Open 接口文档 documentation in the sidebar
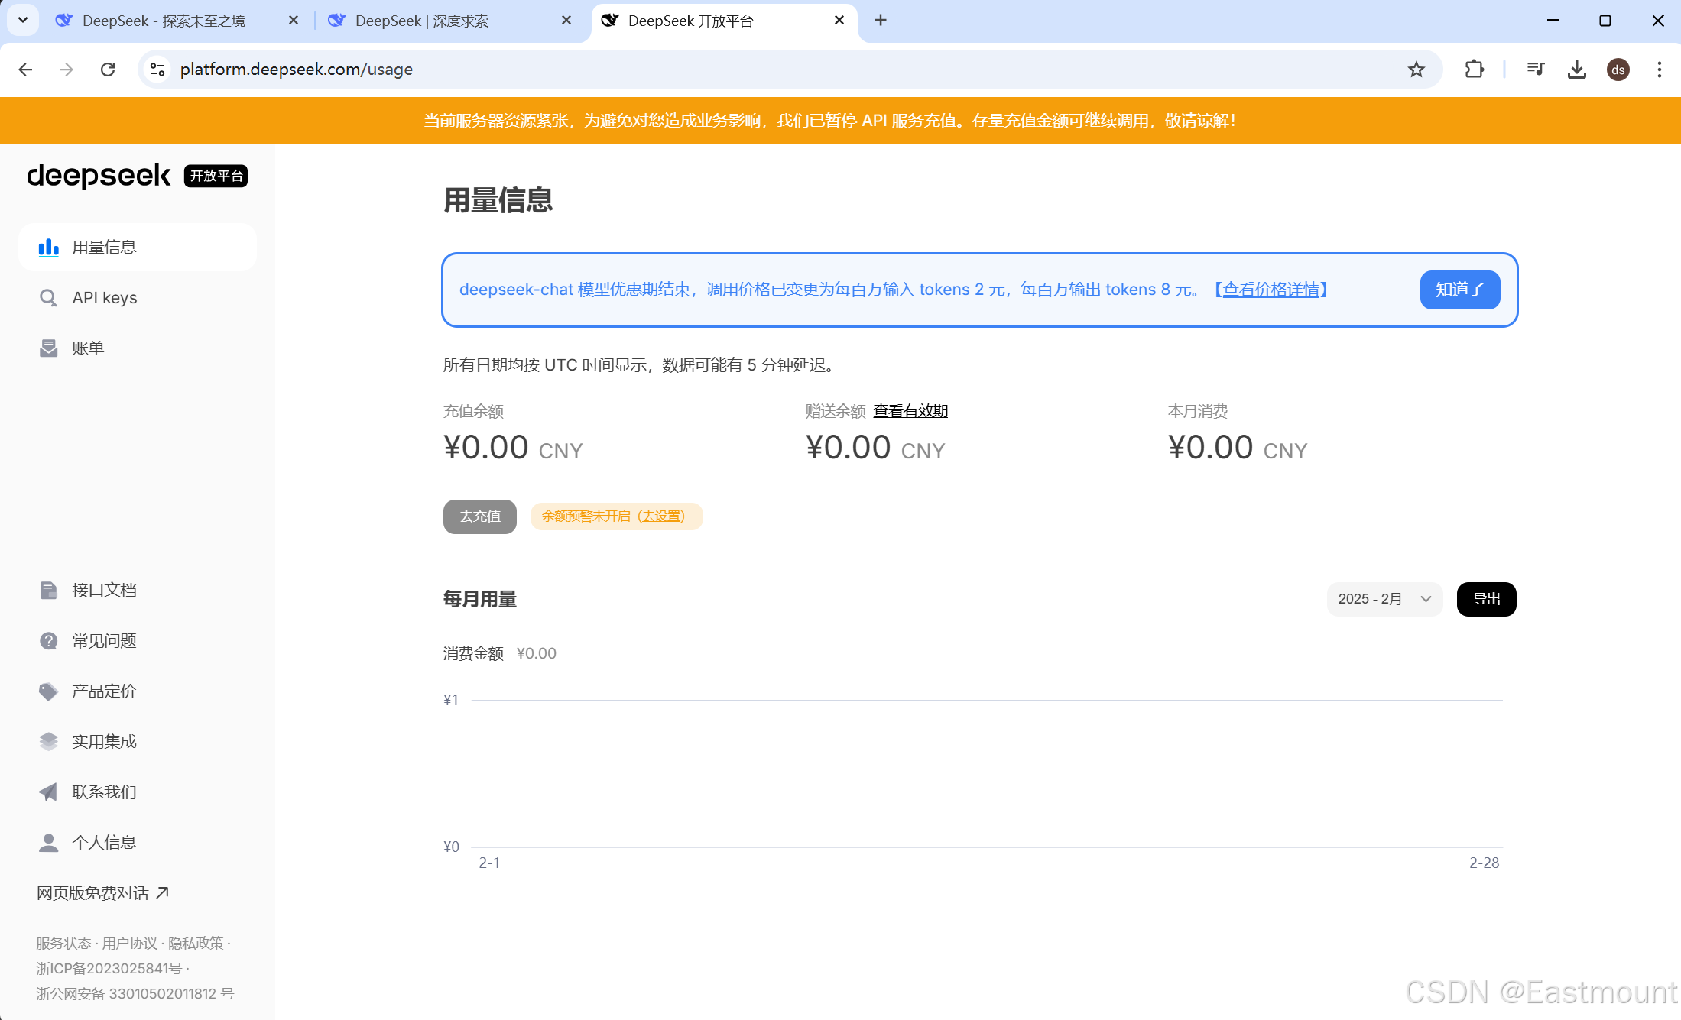Image resolution: width=1681 pixels, height=1020 pixels. click(x=104, y=590)
